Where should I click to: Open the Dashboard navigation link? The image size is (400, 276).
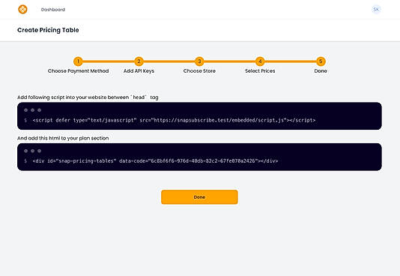tap(53, 10)
